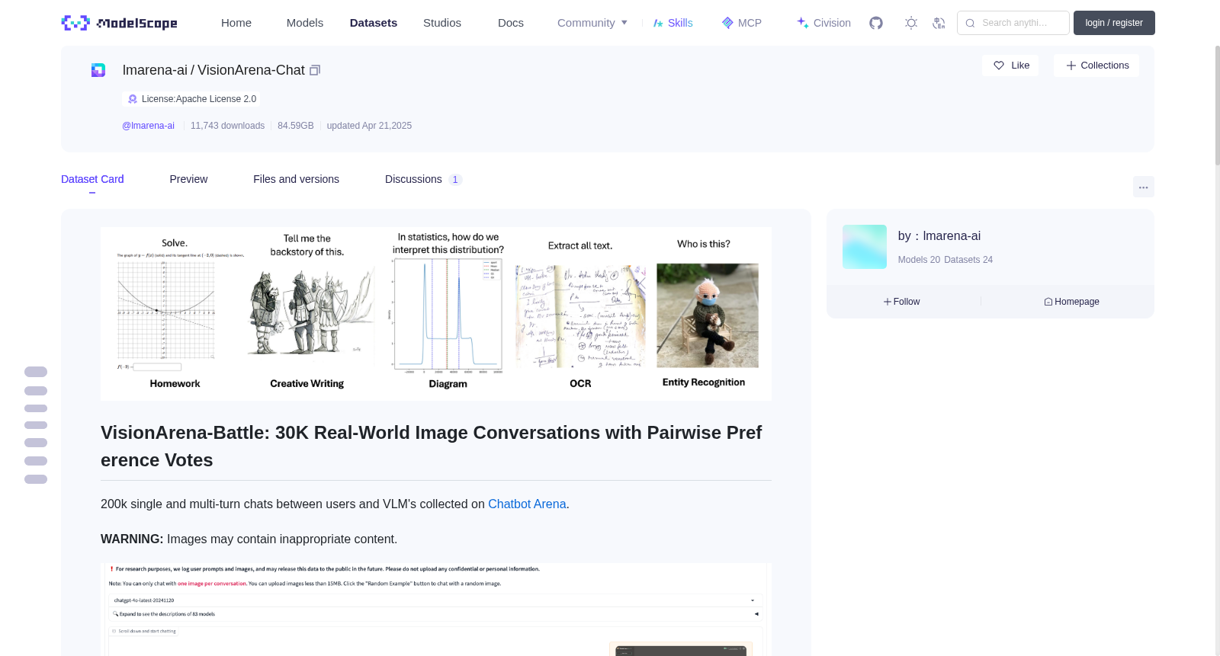This screenshot has height=656, width=1220.
Task: Jump to first section via top outline marker
Action: click(36, 372)
